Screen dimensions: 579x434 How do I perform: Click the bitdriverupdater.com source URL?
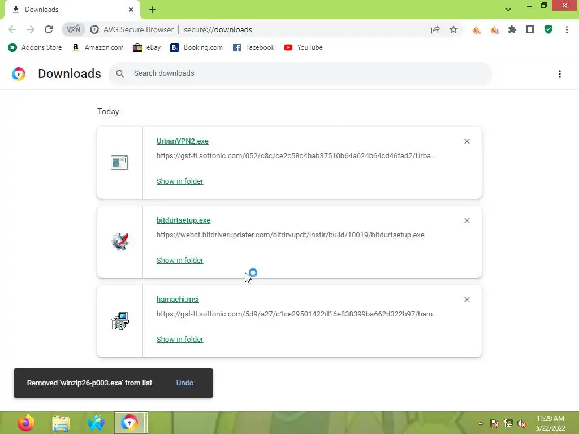tap(290, 235)
